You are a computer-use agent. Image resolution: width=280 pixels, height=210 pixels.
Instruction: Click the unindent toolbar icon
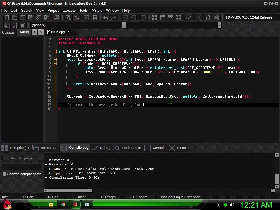pos(133,17)
